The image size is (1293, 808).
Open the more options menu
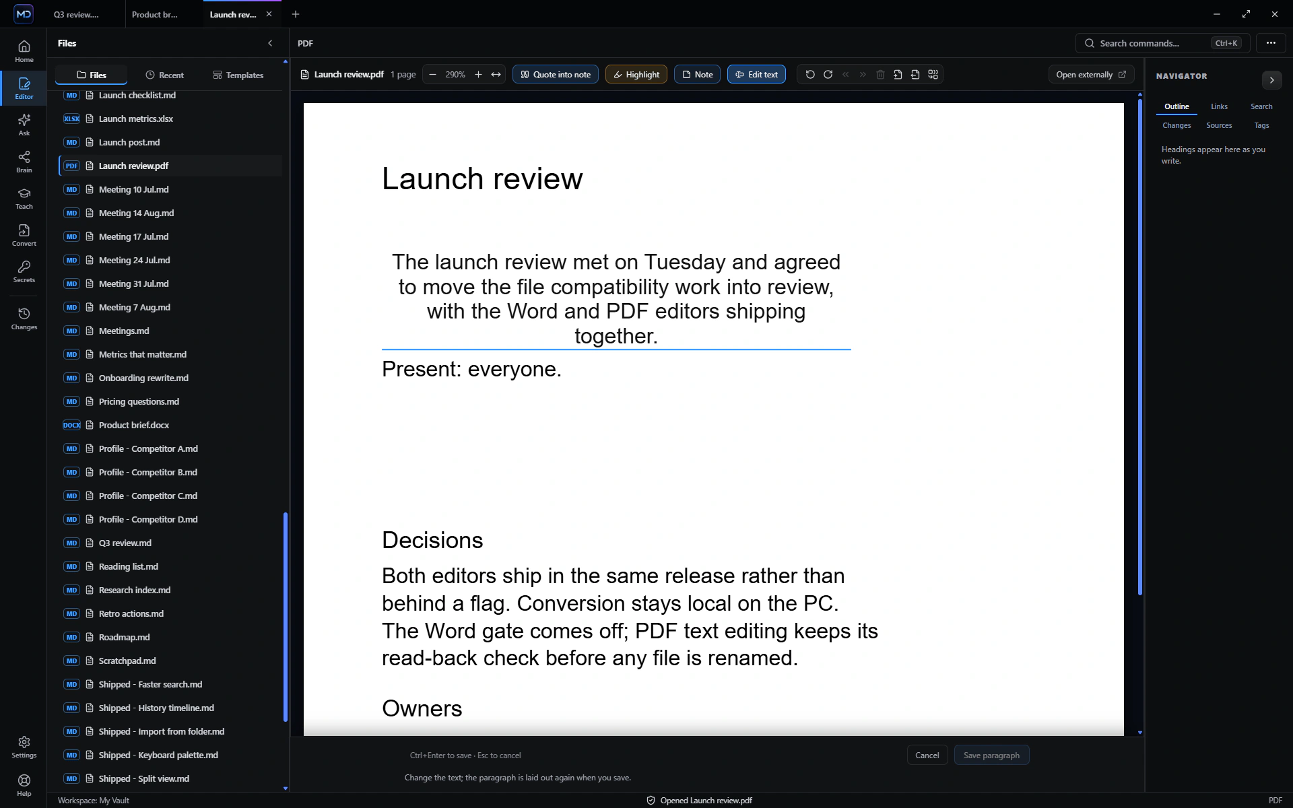tap(1271, 43)
